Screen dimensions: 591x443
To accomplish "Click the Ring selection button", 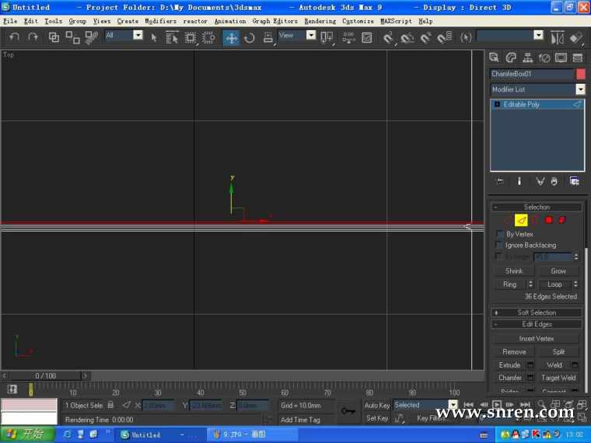I will [x=509, y=284].
